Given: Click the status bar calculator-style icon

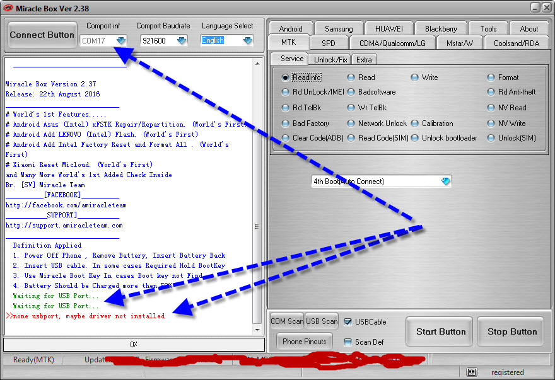Looking at the screenshot, I should (x=472, y=372).
